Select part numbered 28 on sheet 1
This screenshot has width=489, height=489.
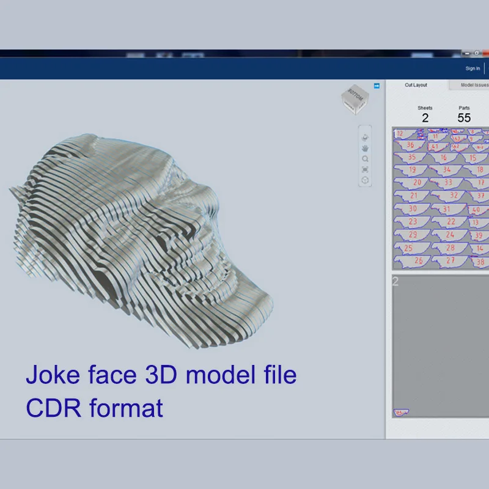point(450,247)
